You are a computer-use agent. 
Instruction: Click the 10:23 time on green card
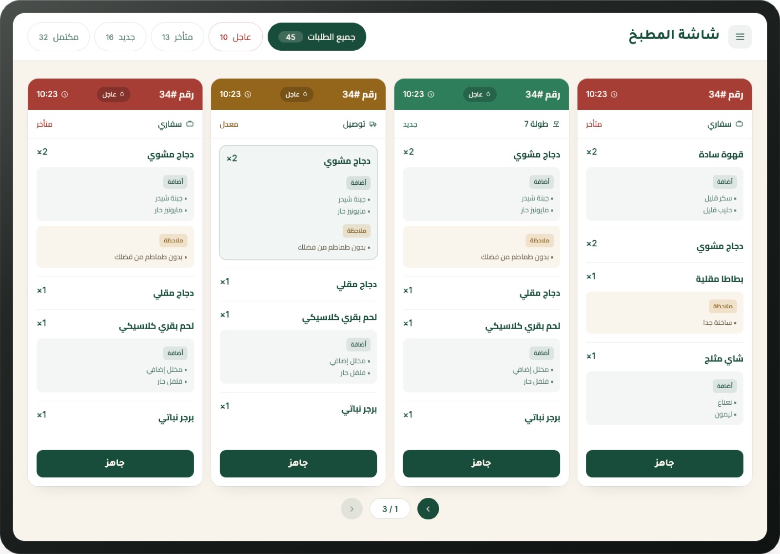pyautogui.click(x=413, y=94)
